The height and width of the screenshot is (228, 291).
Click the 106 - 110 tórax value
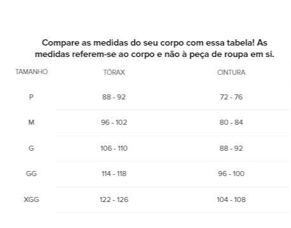tap(114, 148)
